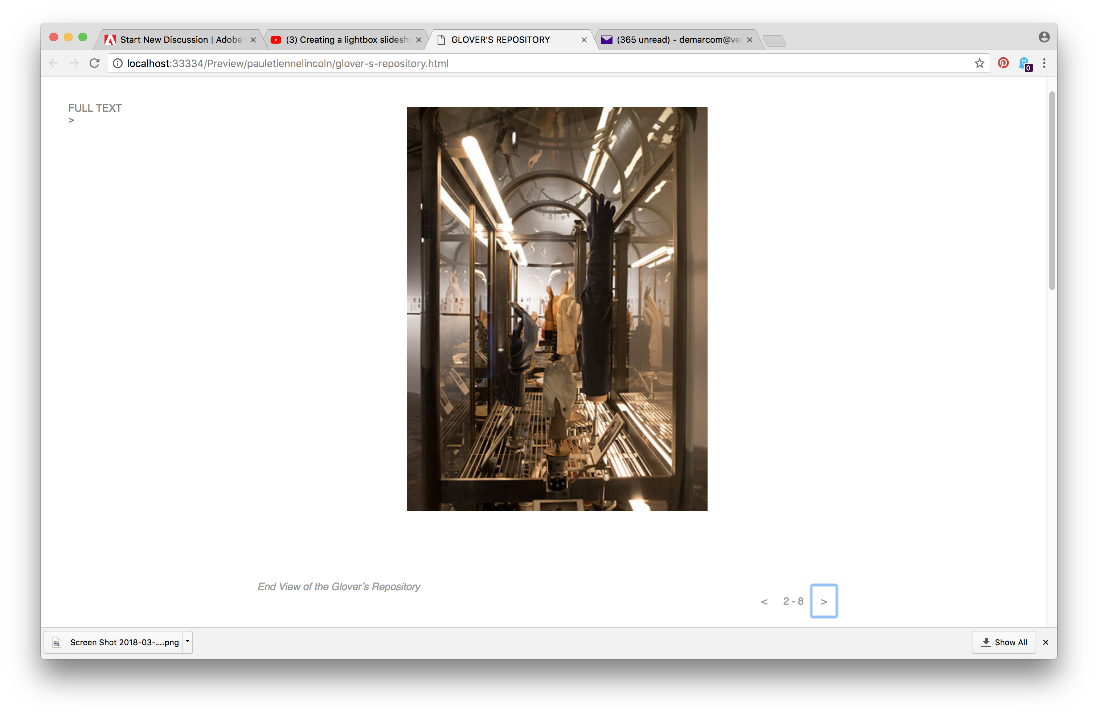Click the site info icon in the address bar
This screenshot has width=1098, height=717.
118,63
